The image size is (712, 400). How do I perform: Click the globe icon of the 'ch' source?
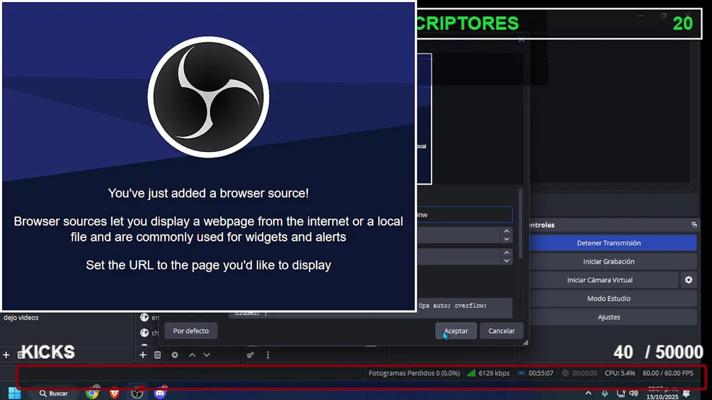click(x=145, y=333)
